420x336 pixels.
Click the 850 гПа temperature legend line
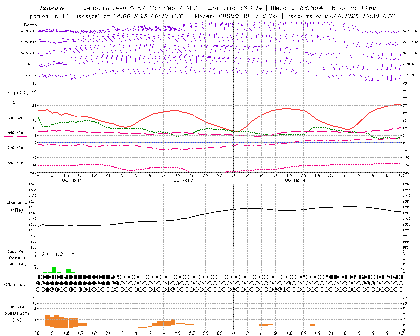coord(15,136)
